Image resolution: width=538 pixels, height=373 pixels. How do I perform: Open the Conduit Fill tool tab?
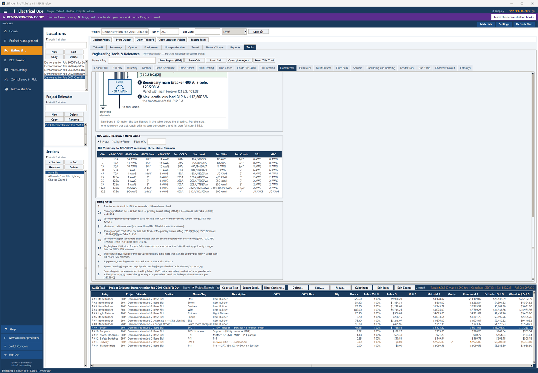point(101,68)
